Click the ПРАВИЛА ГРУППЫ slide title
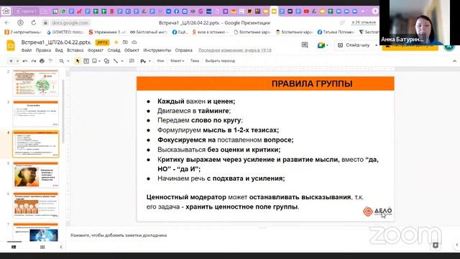Image resolution: width=460 pixels, height=259 pixels. [312, 83]
